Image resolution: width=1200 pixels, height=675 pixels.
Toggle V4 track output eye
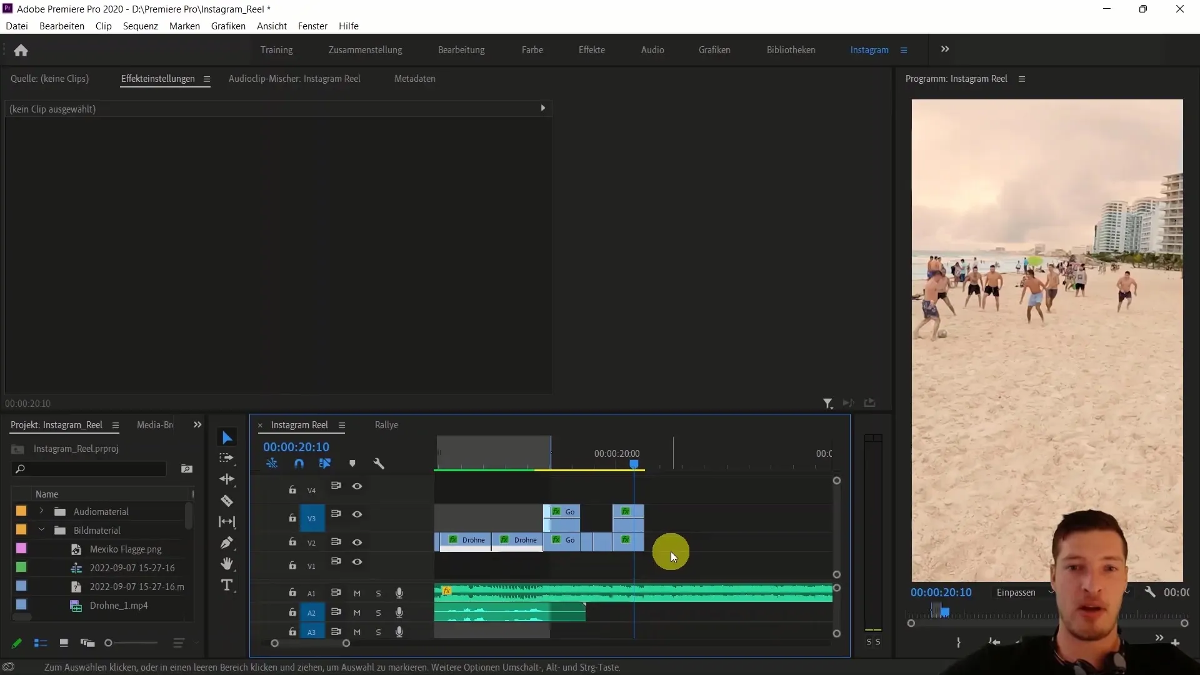(x=357, y=486)
